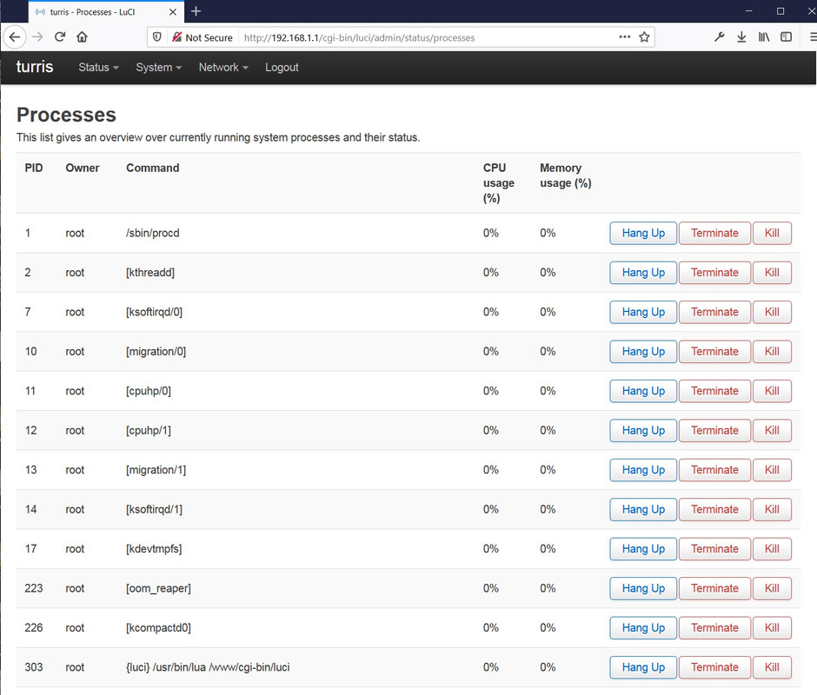This screenshot has width=817, height=695.
Task: Hang Up the [ksoftirqd/0] process
Action: [643, 312]
